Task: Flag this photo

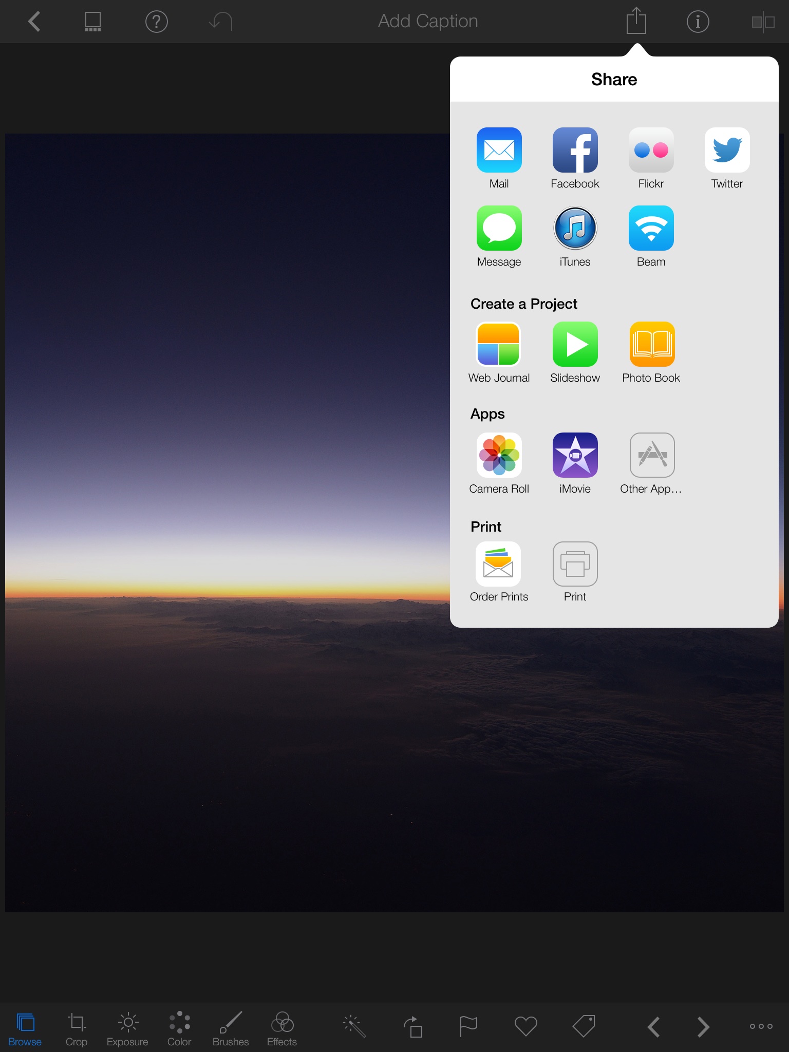Action: pos(468,1026)
